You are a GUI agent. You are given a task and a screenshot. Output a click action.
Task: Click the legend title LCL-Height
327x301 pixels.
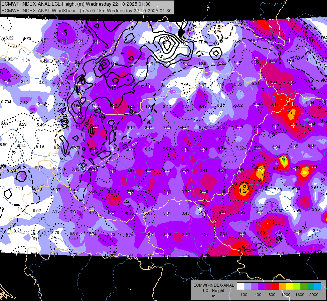click(x=214, y=291)
